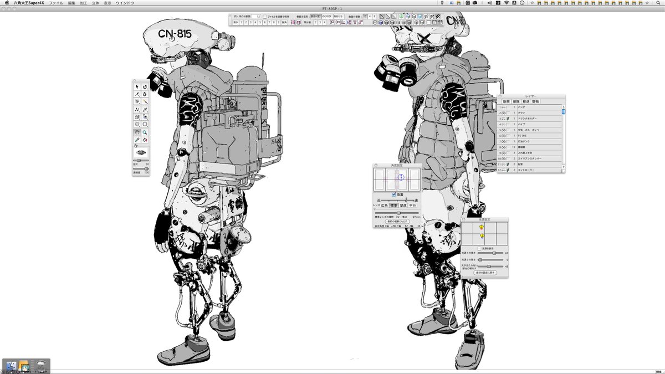Viewport: 665px width, 374px height.
Task: Switch lens to 望遠
Action: coord(403,205)
